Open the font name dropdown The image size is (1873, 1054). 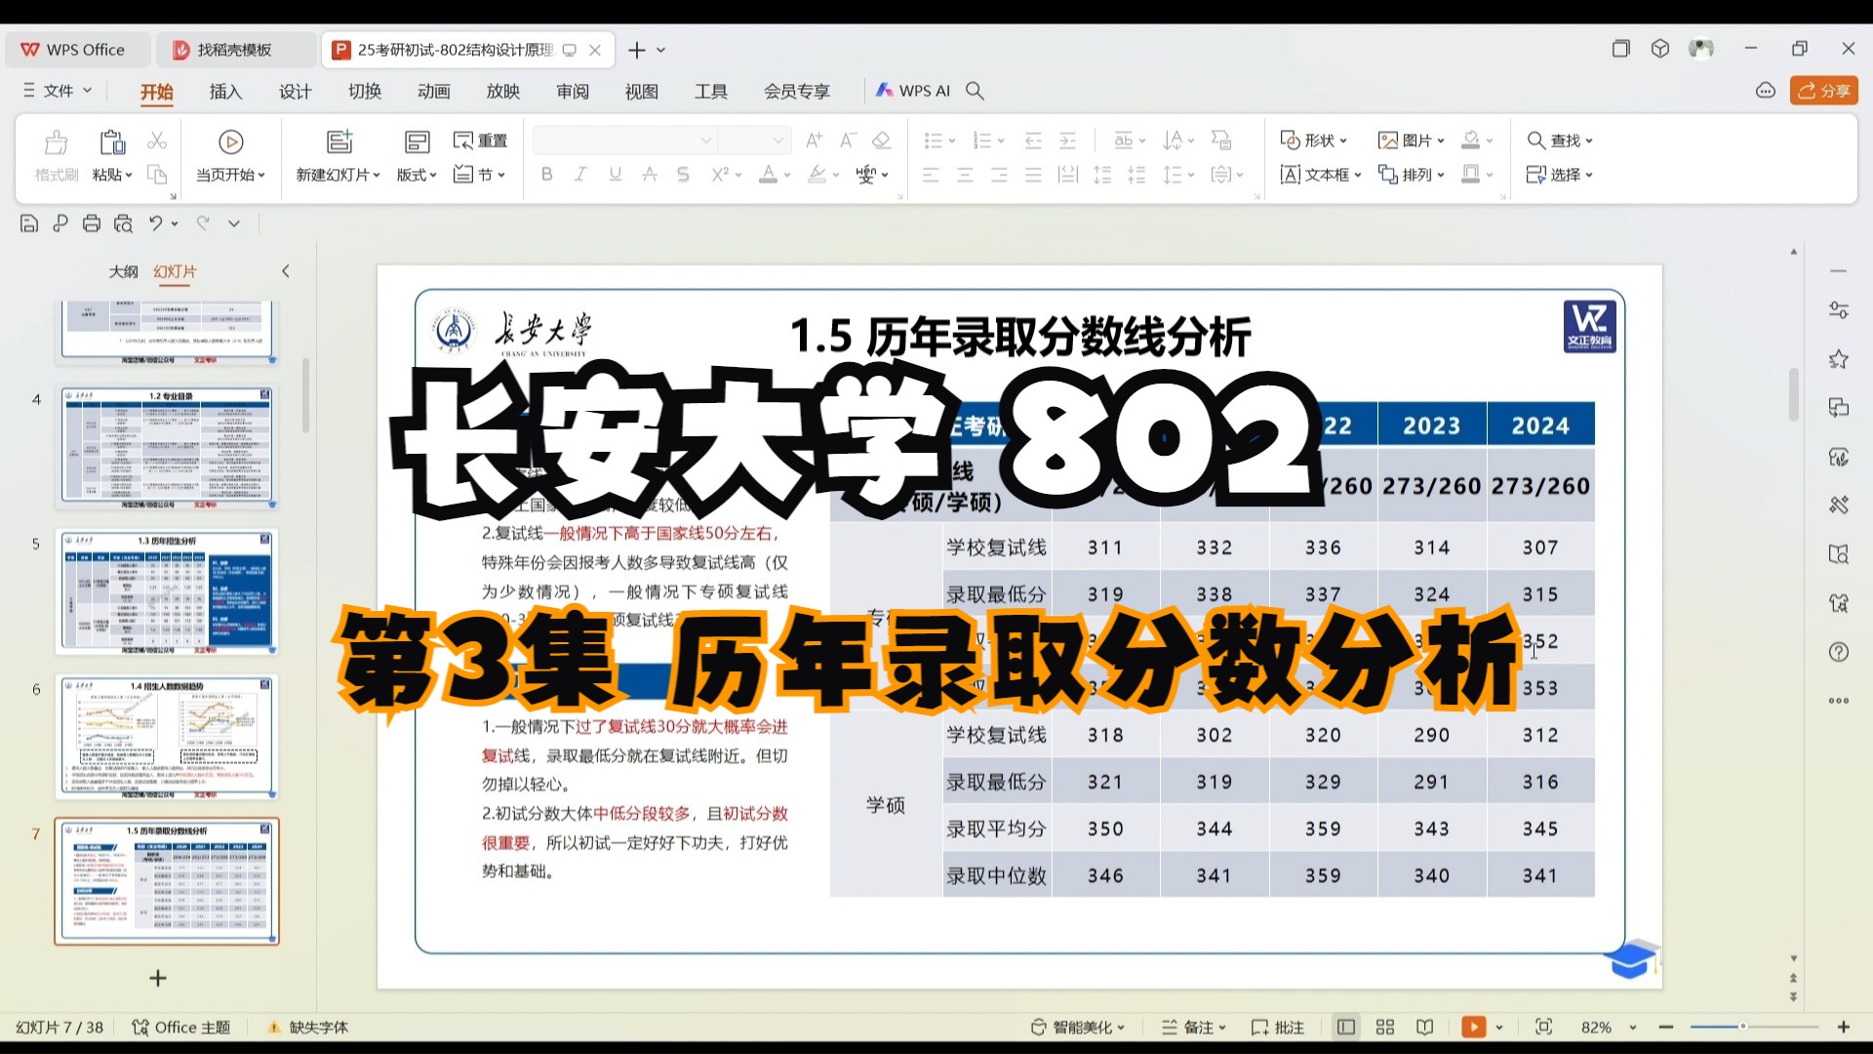(705, 141)
